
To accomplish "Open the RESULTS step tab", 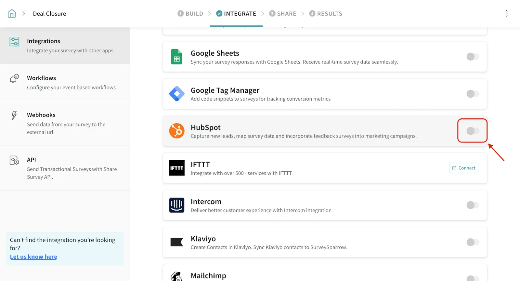I will click(326, 14).
